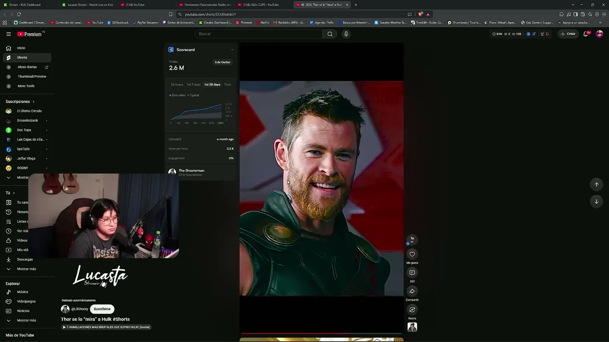Select the 1st 7 days tab
This screenshot has width=609, height=342.
[x=194, y=85]
